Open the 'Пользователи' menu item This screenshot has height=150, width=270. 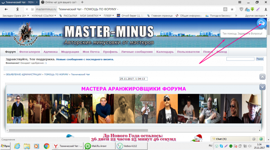click(188, 52)
